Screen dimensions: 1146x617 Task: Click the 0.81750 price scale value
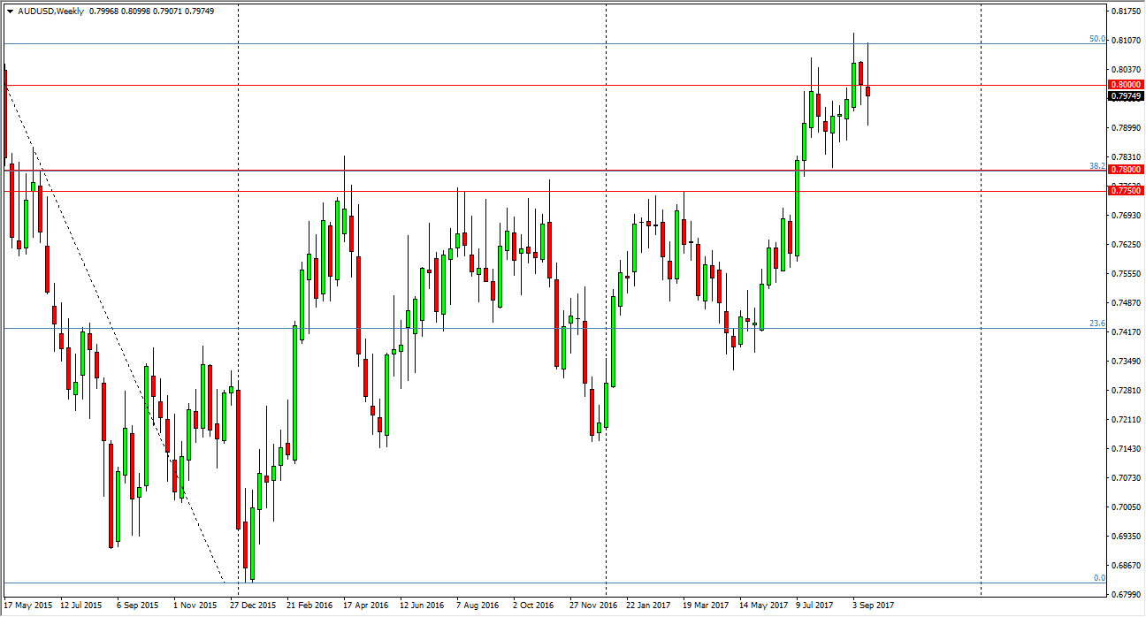1125,12
